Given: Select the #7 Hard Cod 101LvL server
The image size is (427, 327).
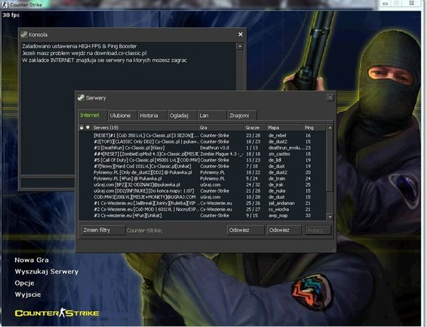Looking at the screenshot, I should pyautogui.click(x=202, y=166).
